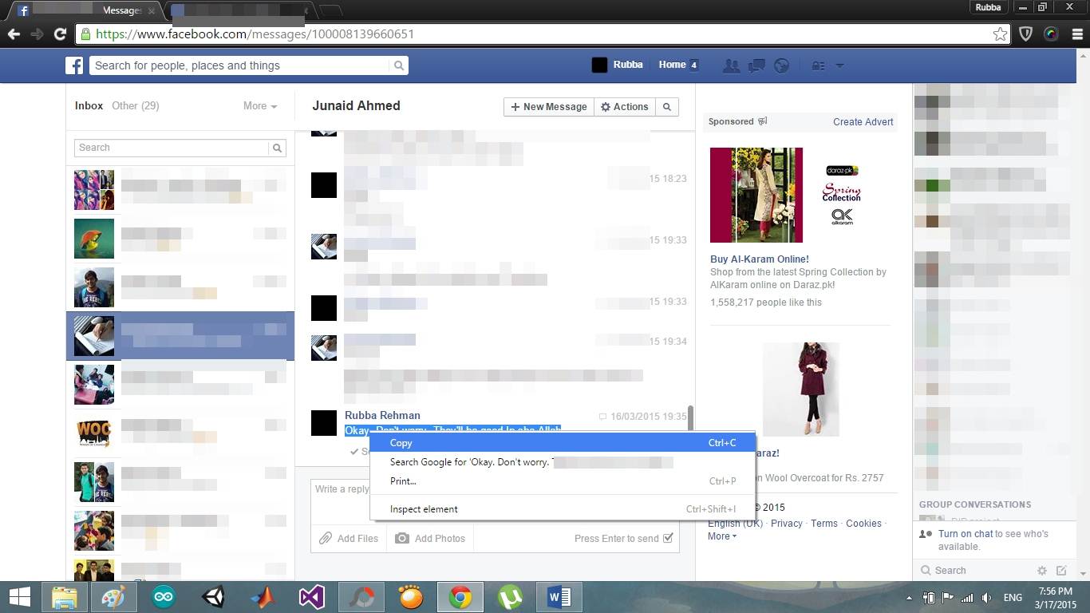The width and height of the screenshot is (1090, 613).
Task: Click the Facebook top search field
Action: pos(240,65)
